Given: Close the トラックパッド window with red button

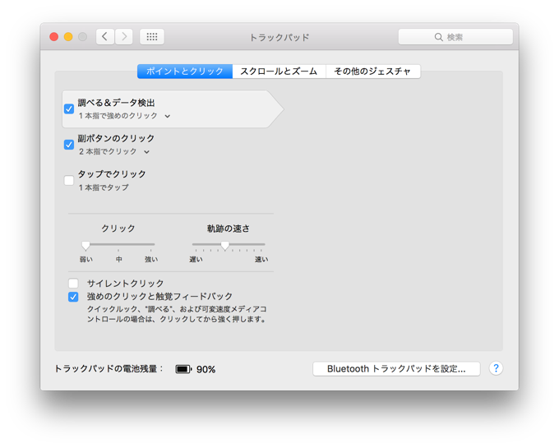Looking at the screenshot, I should (53, 37).
